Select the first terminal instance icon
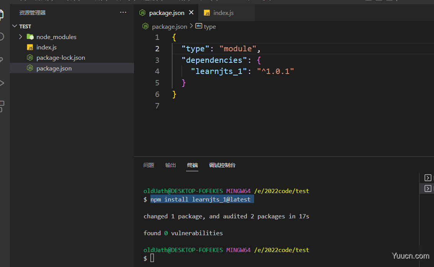Image resolution: width=434 pixels, height=267 pixels. 427,178
